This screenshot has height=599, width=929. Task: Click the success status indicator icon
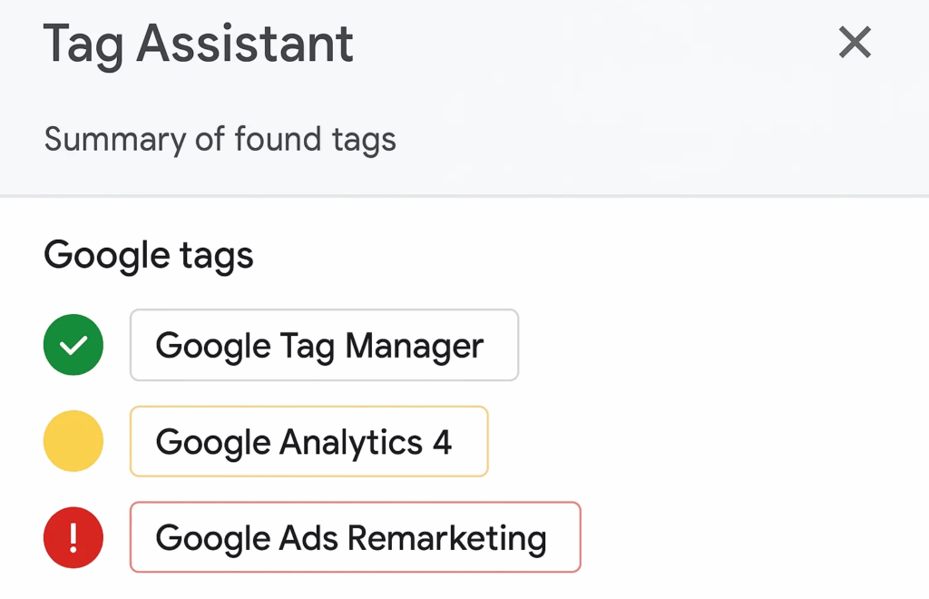point(73,345)
